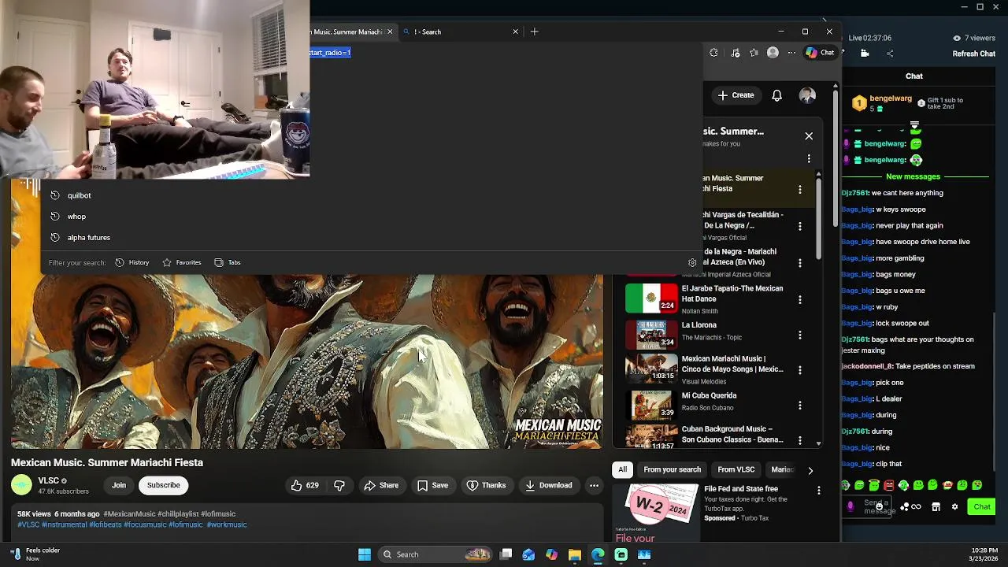Click Refresh Chat in stream panel

tap(974, 54)
